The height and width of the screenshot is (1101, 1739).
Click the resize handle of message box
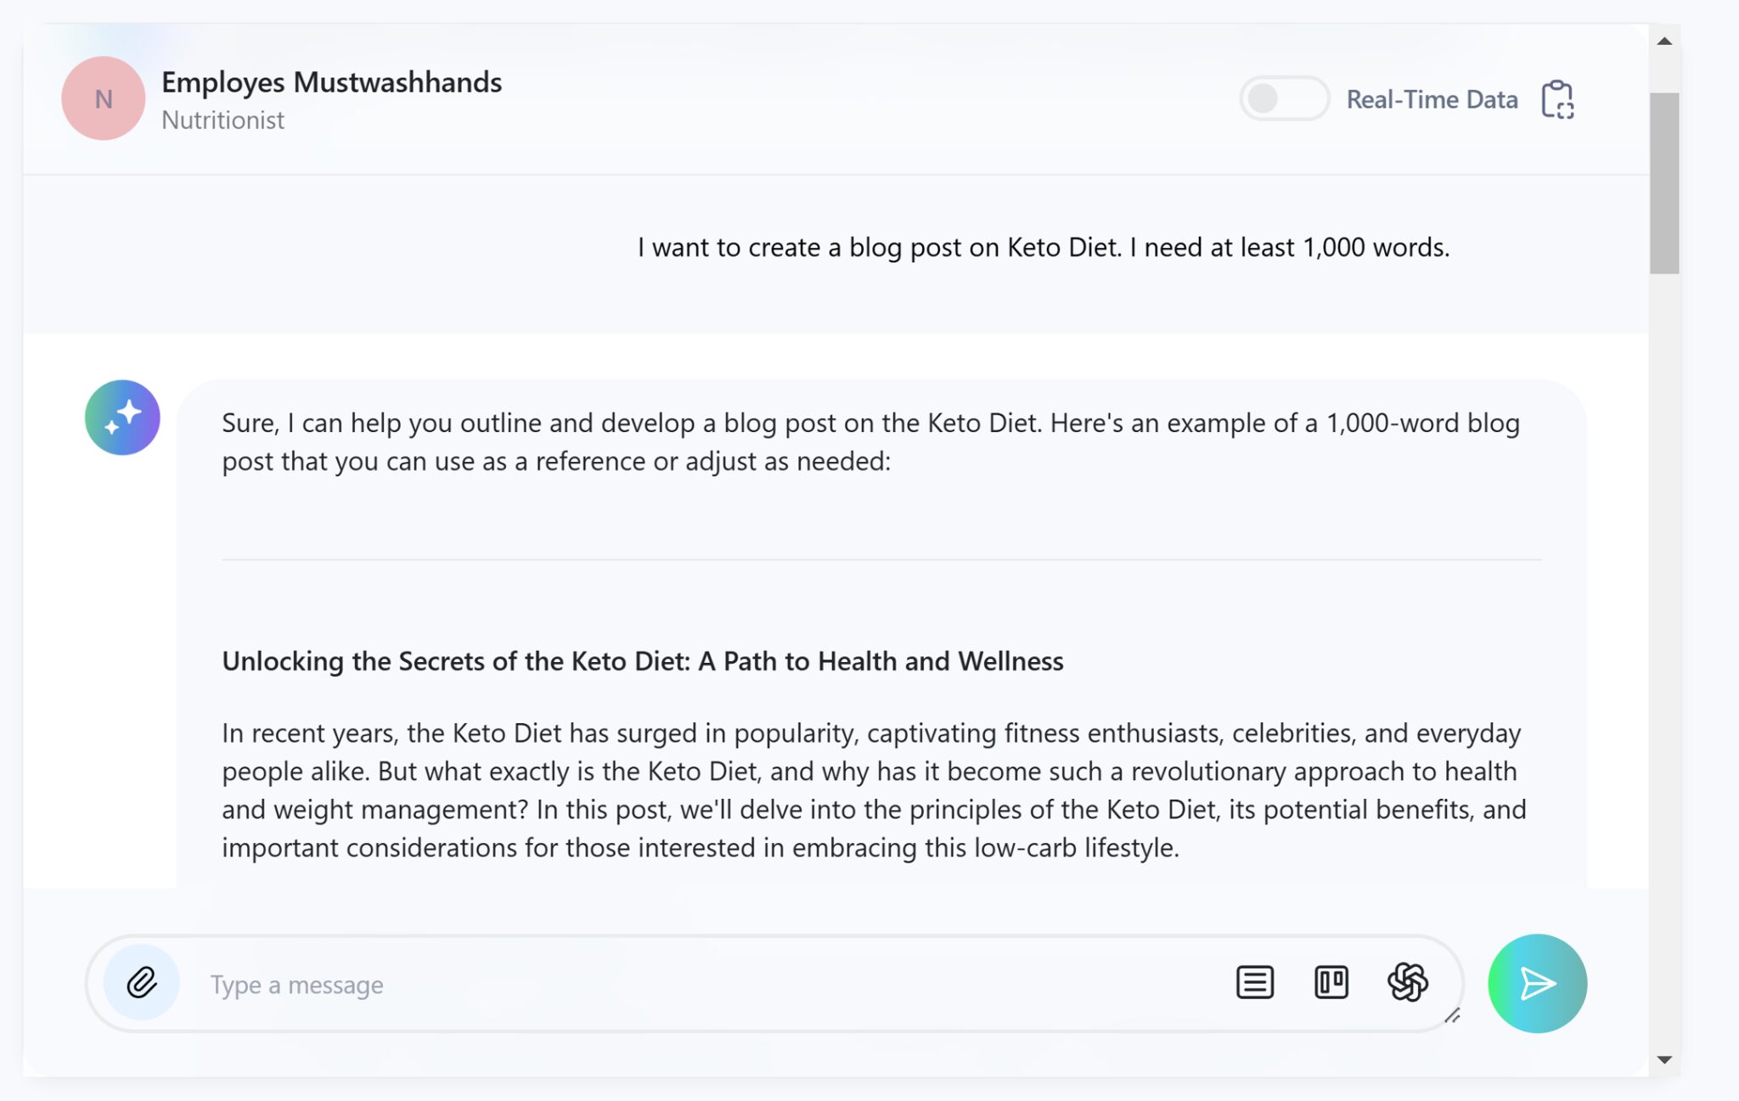click(1452, 1016)
